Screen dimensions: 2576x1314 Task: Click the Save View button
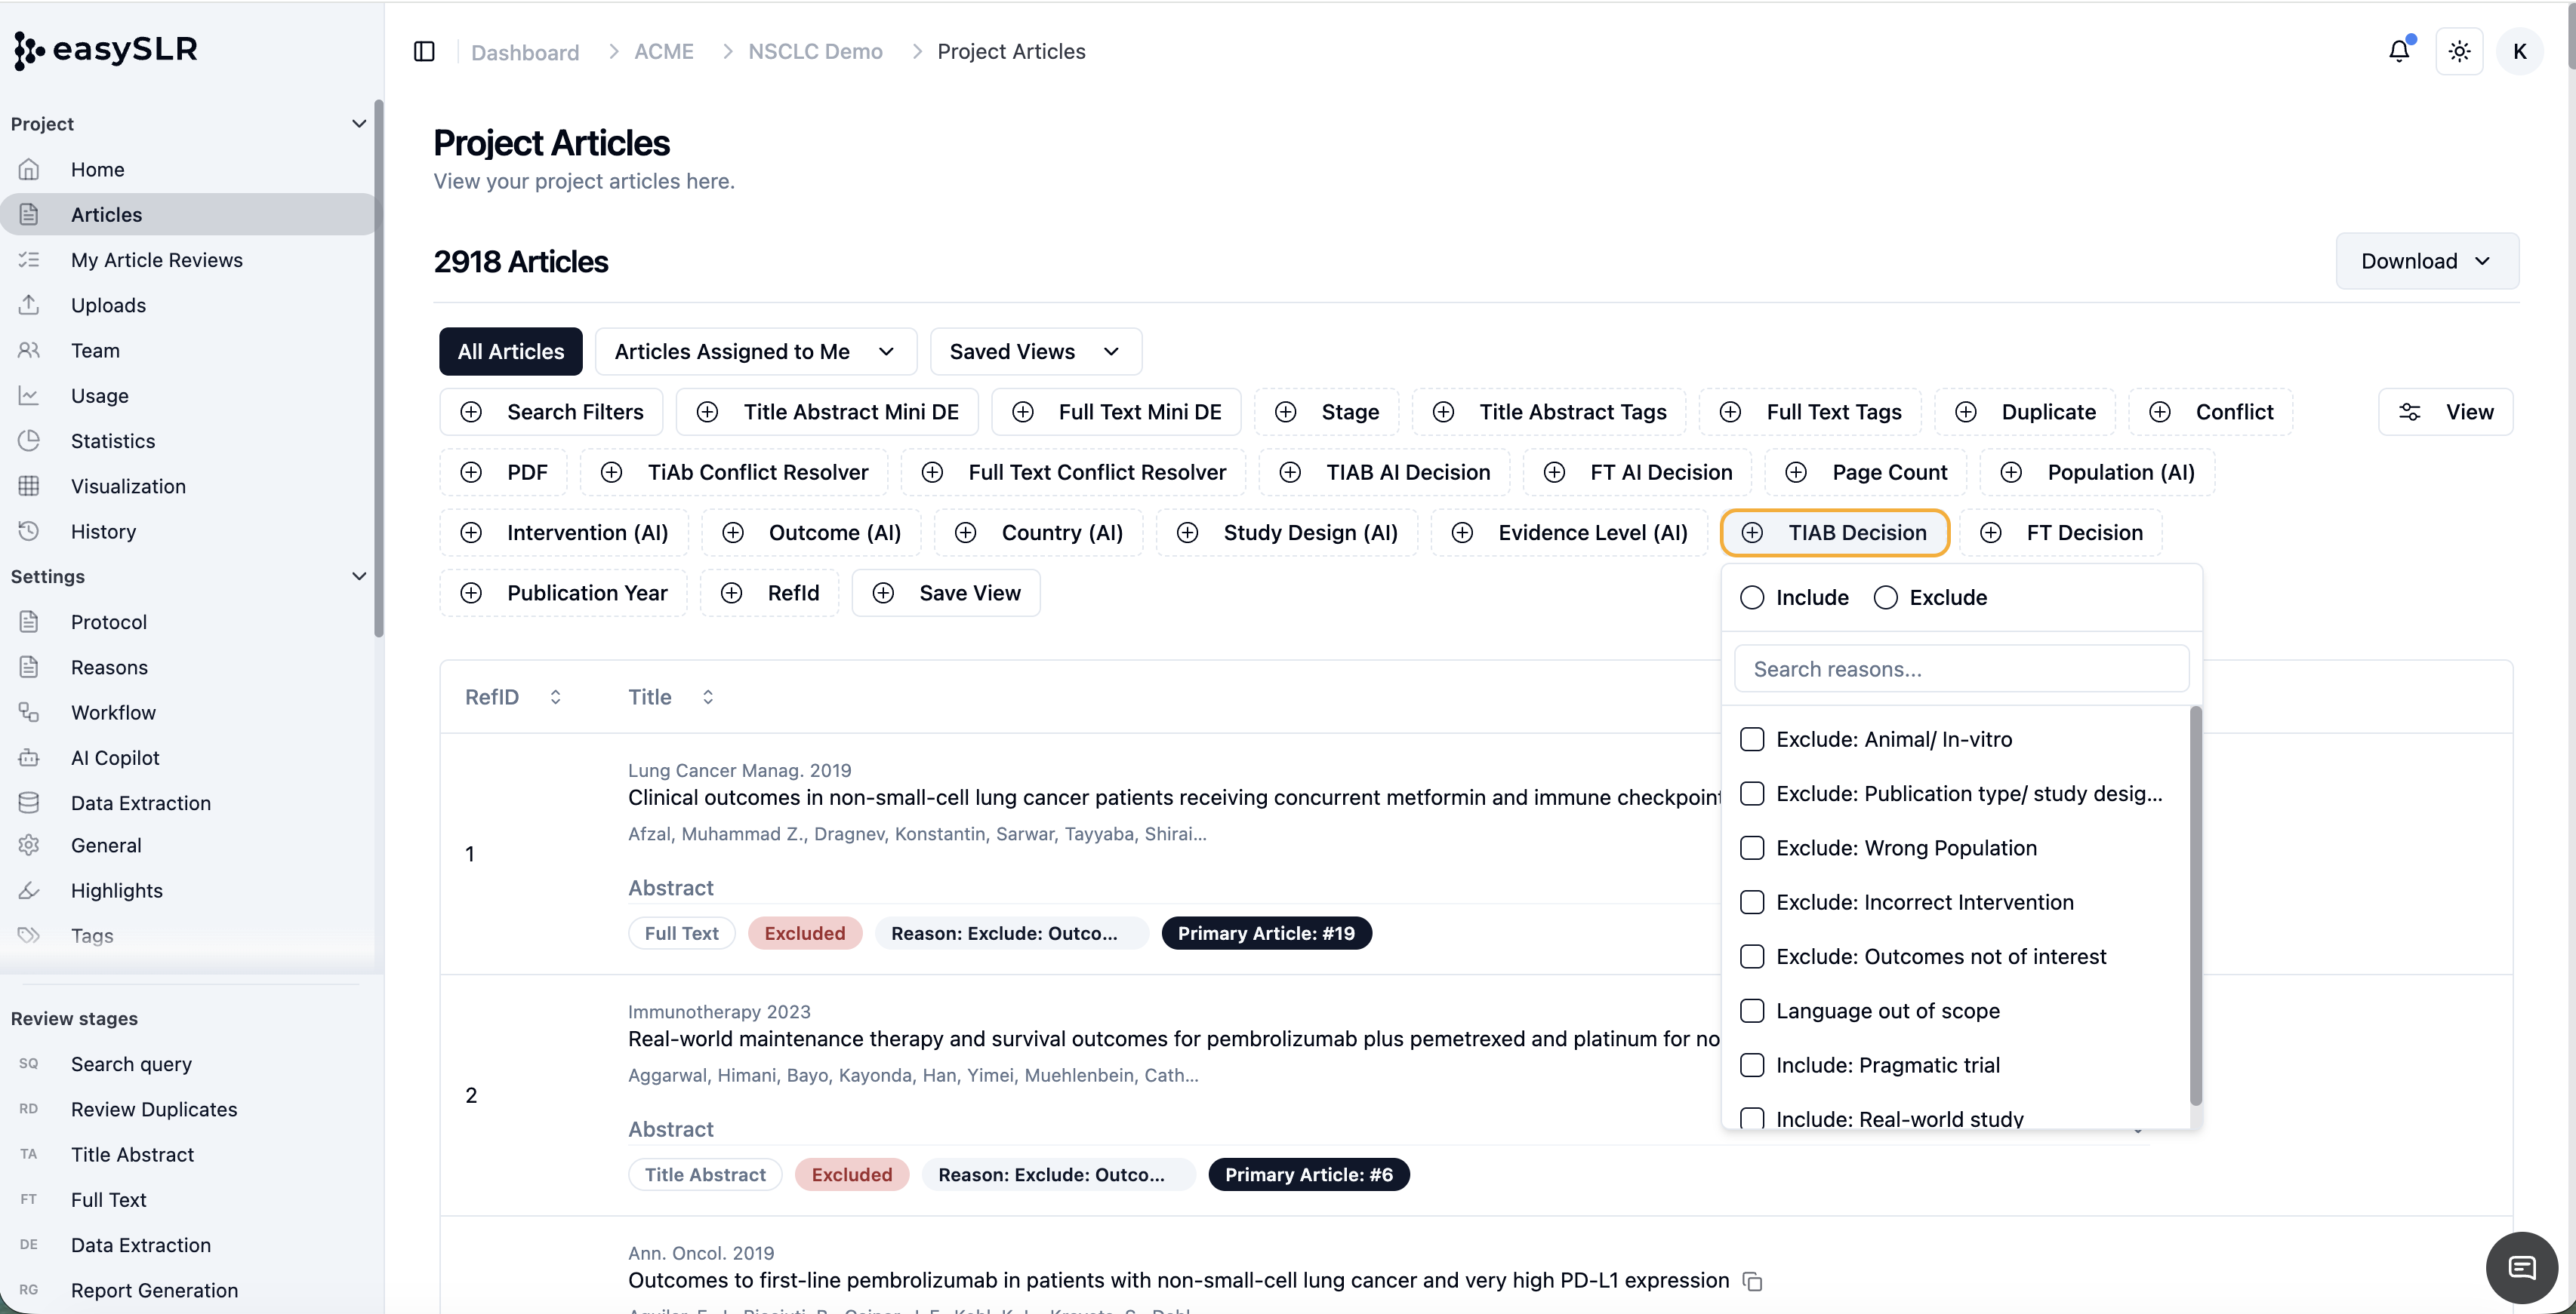[946, 594]
